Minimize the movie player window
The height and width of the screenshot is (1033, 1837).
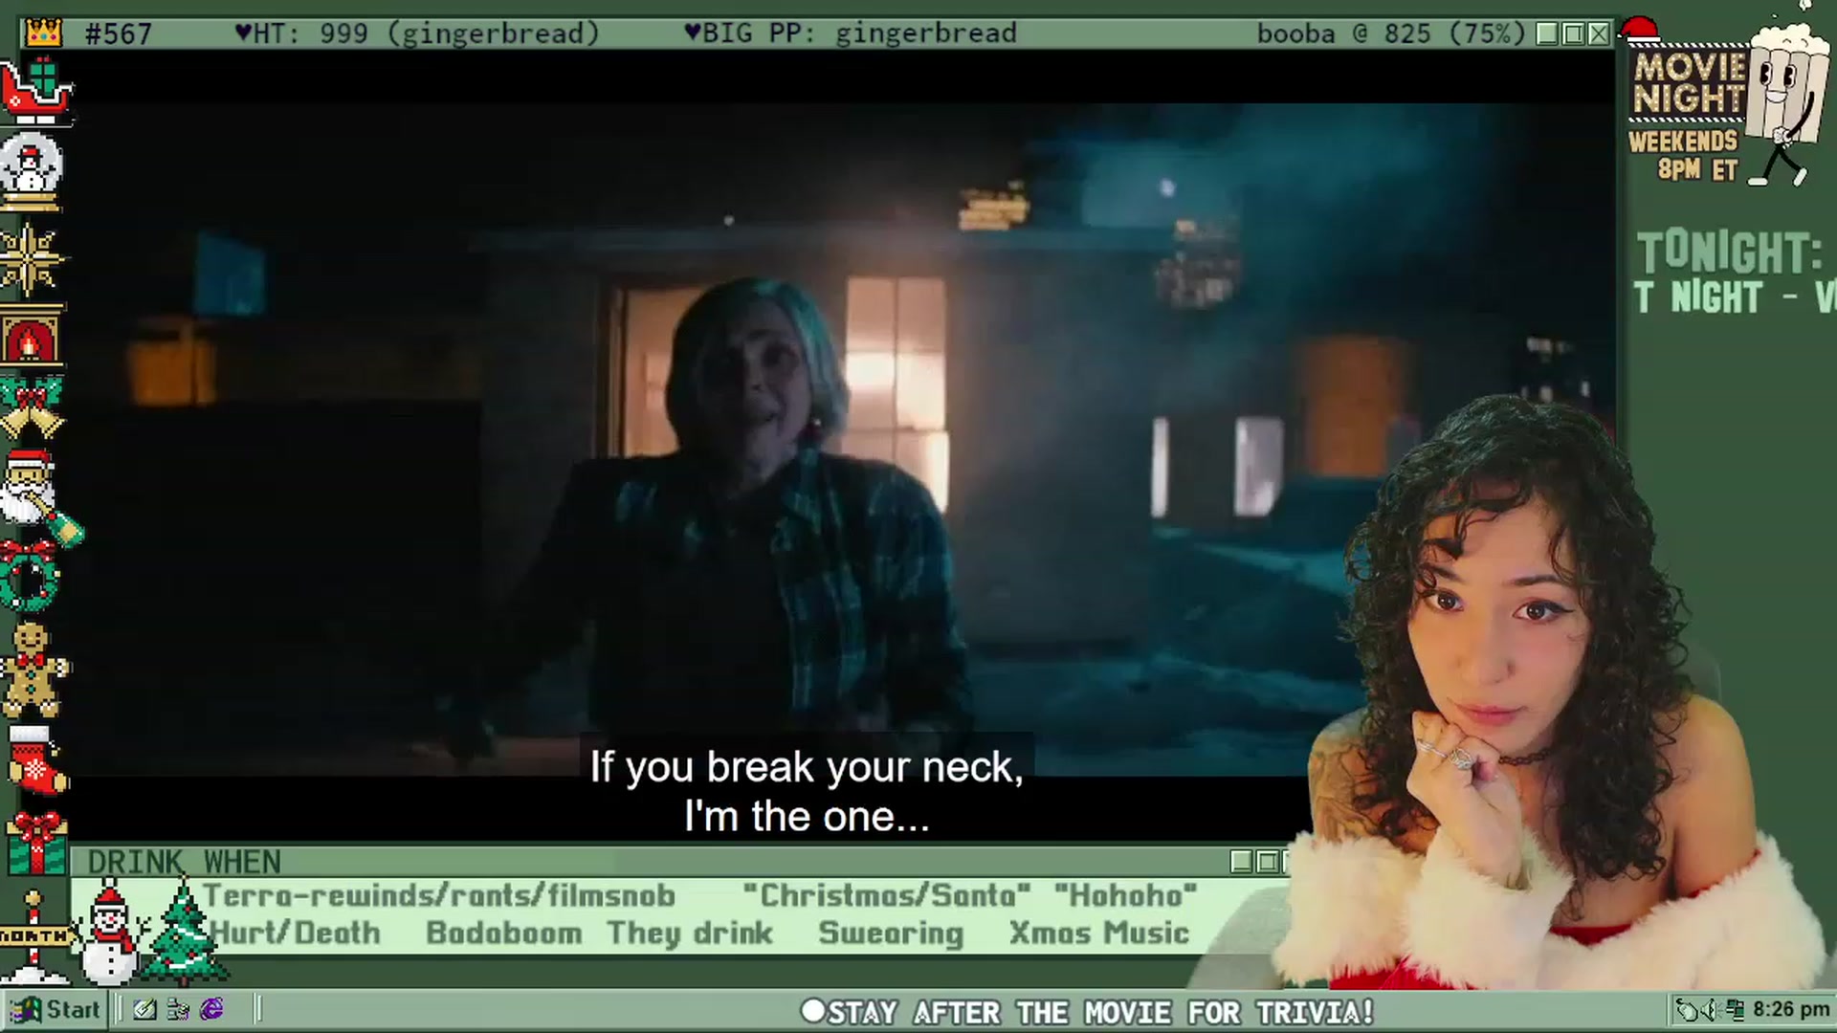pos(1547,34)
